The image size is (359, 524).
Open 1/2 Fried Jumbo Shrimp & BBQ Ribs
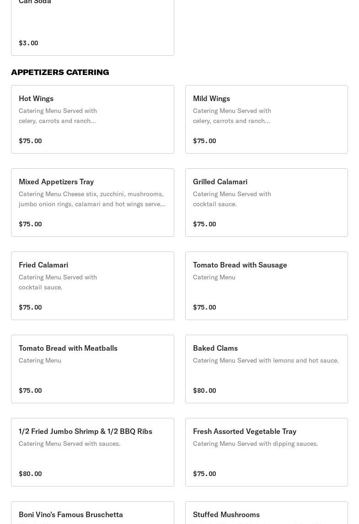tap(92, 452)
